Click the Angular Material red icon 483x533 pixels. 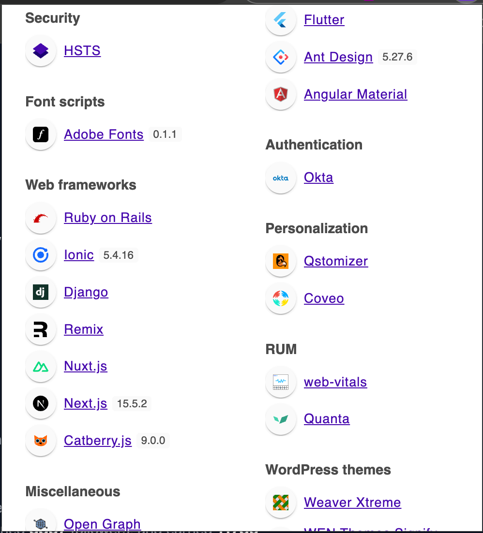(x=281, y=94)
